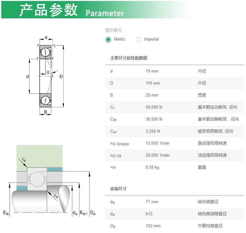The image size is (246, 233).
Task: Click the 内径 description label
Action: click(x=202, y=71)
